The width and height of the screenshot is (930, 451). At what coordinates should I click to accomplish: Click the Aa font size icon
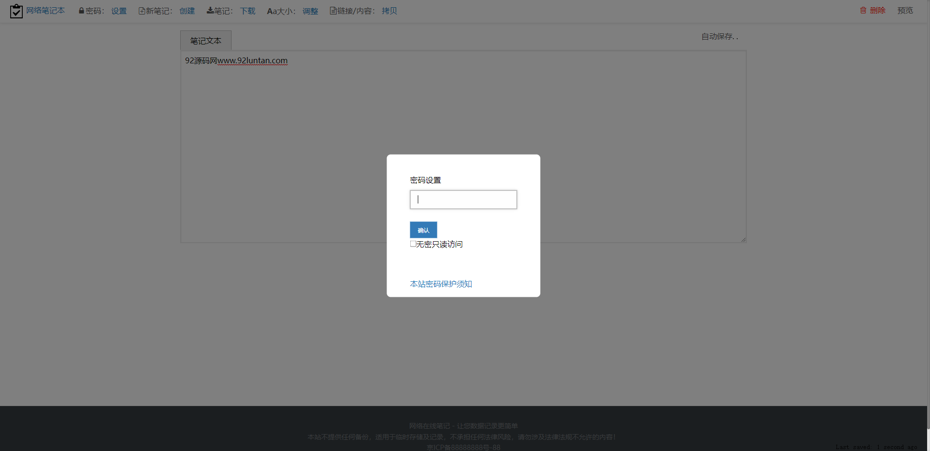pyautogui.click(x=272, y=11)
